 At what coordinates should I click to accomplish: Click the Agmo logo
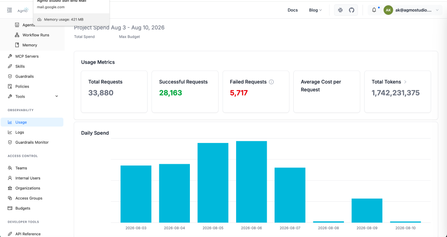pos(23,10)
